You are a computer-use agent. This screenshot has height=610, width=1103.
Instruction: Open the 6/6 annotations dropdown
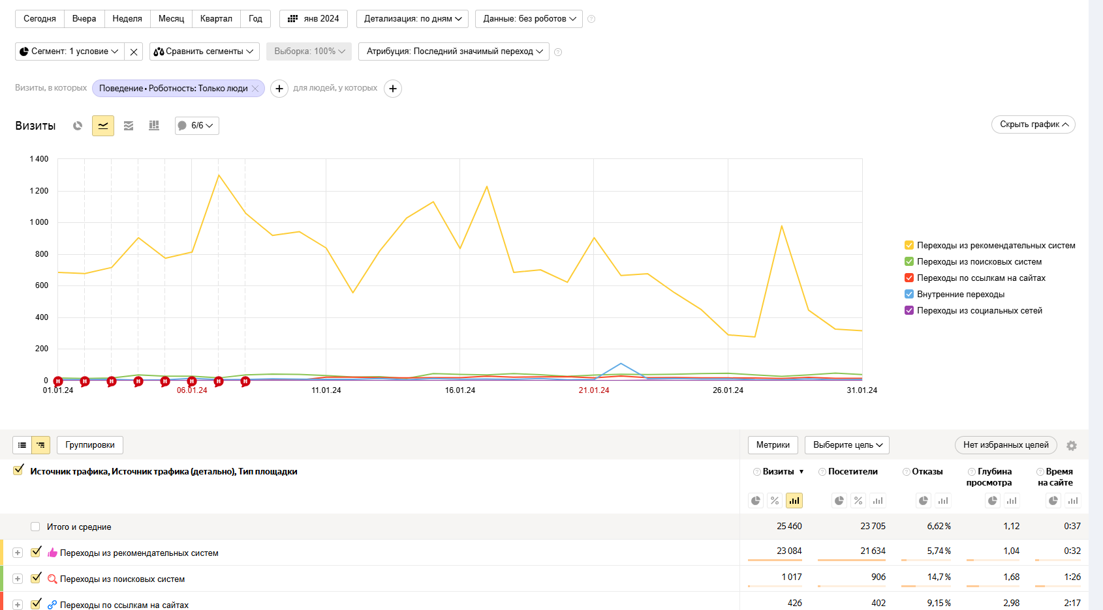[x=197, y=126]
